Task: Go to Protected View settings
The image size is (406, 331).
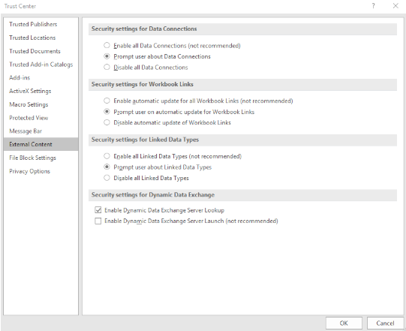Action: (x=41, y=118)
